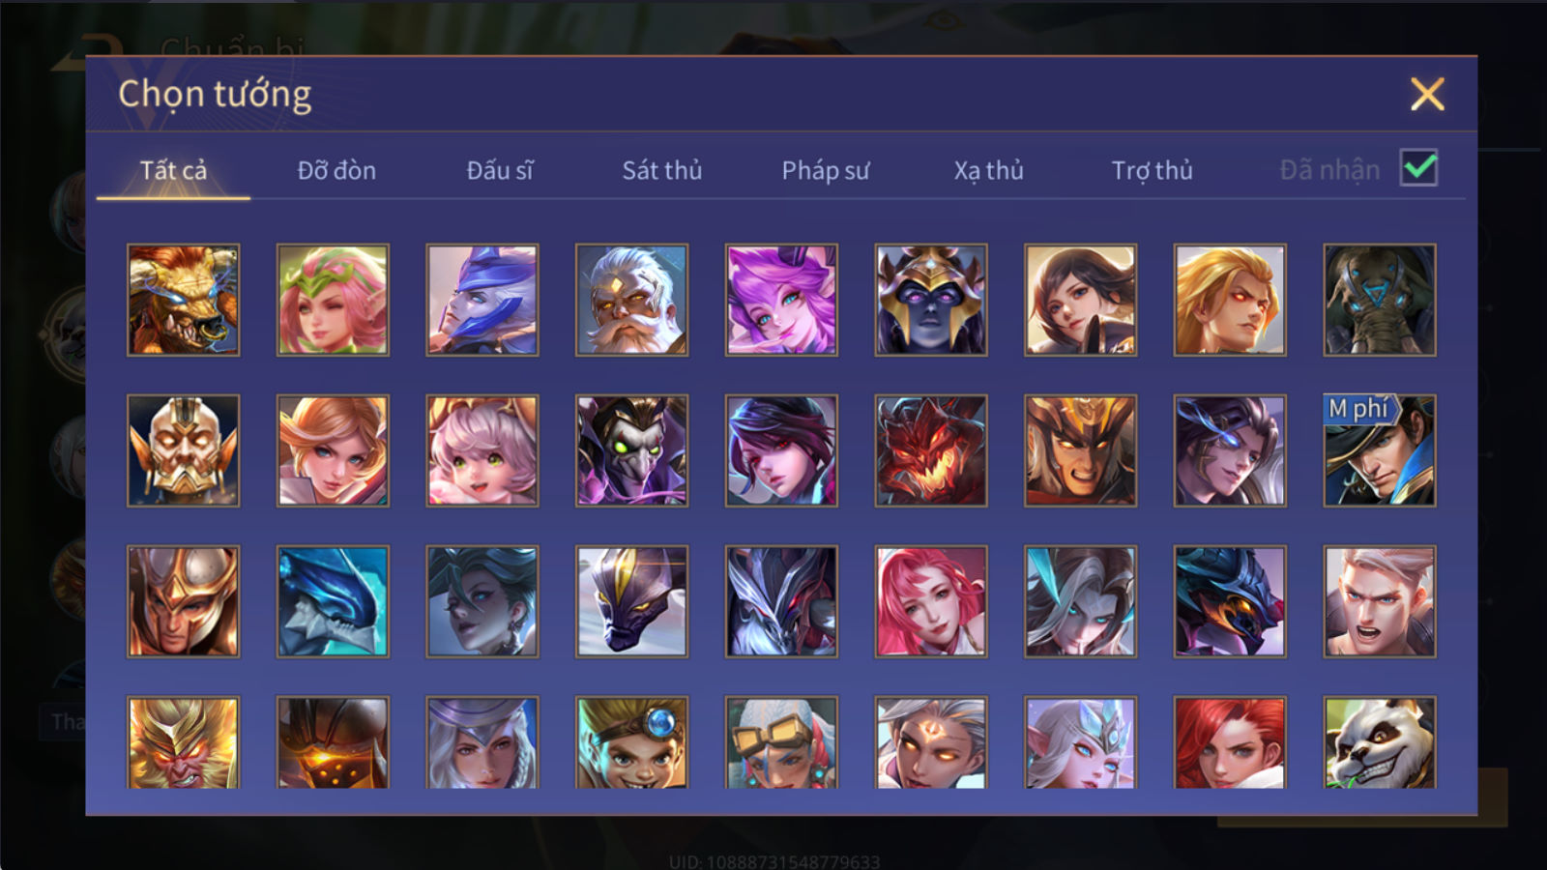Toggle the Đã nhận checkbox
The height and width of the screenshot is (870, 1547).
pyautogui.click(x=1419, y=169)
